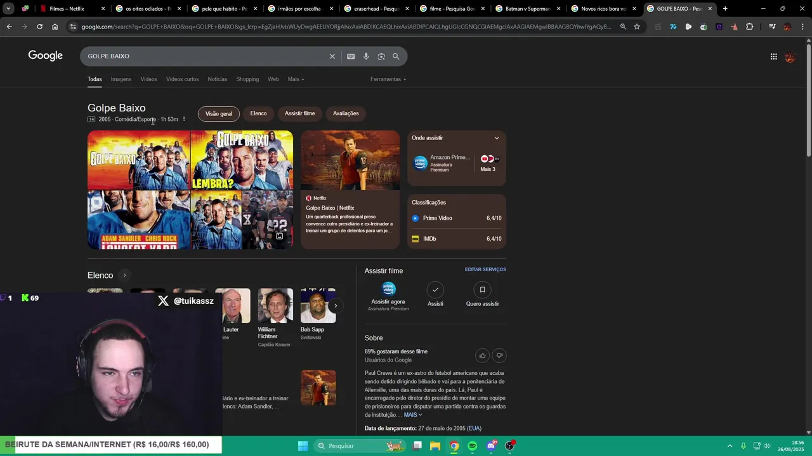
Task: Bookmark this page with the star icon
Action: [x=637, y=27]
